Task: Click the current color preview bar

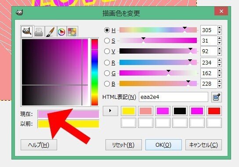Action: tap(69, 114)
